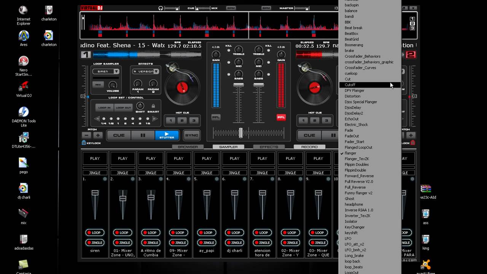Click the deck 1 pitch reset marker
Screen dimensions: 487x274
(x=83, y=96)
